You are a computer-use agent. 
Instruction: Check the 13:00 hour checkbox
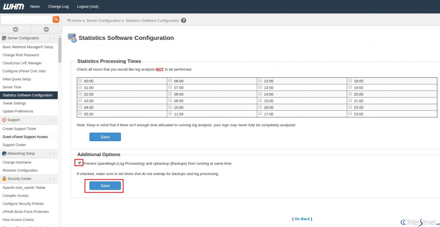[x=260, y=87]
